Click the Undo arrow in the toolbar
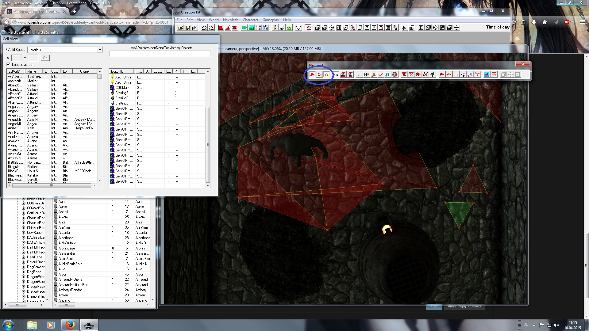The height and width of the screenshot is (331, 589). pyautogui.click(x=204, y=28)
